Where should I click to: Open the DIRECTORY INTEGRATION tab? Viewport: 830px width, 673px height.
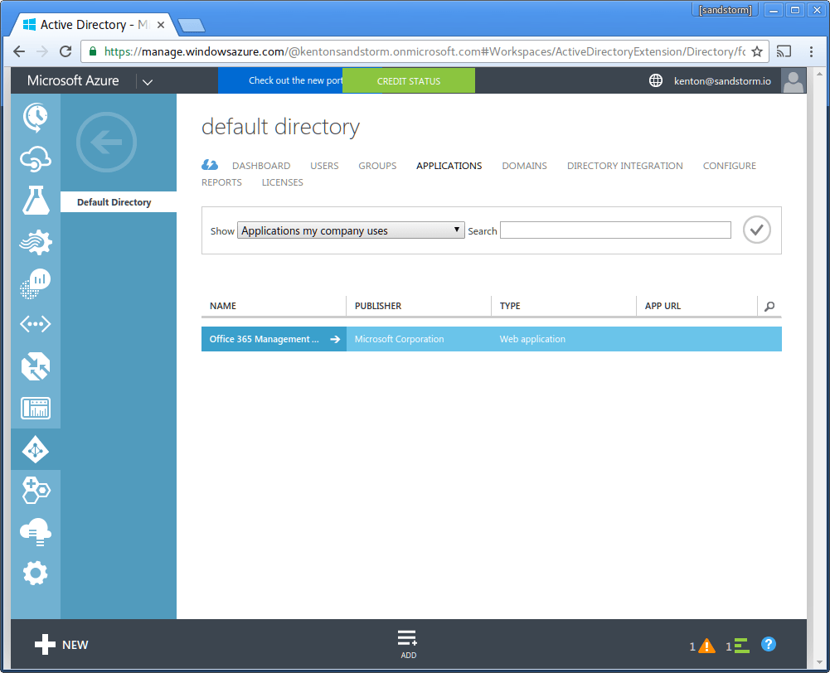click(x=624, y=166)
